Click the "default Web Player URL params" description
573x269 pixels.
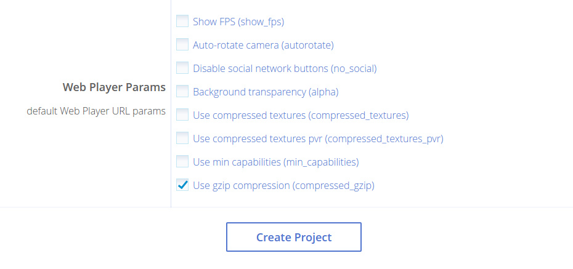[x=96, y=111]
